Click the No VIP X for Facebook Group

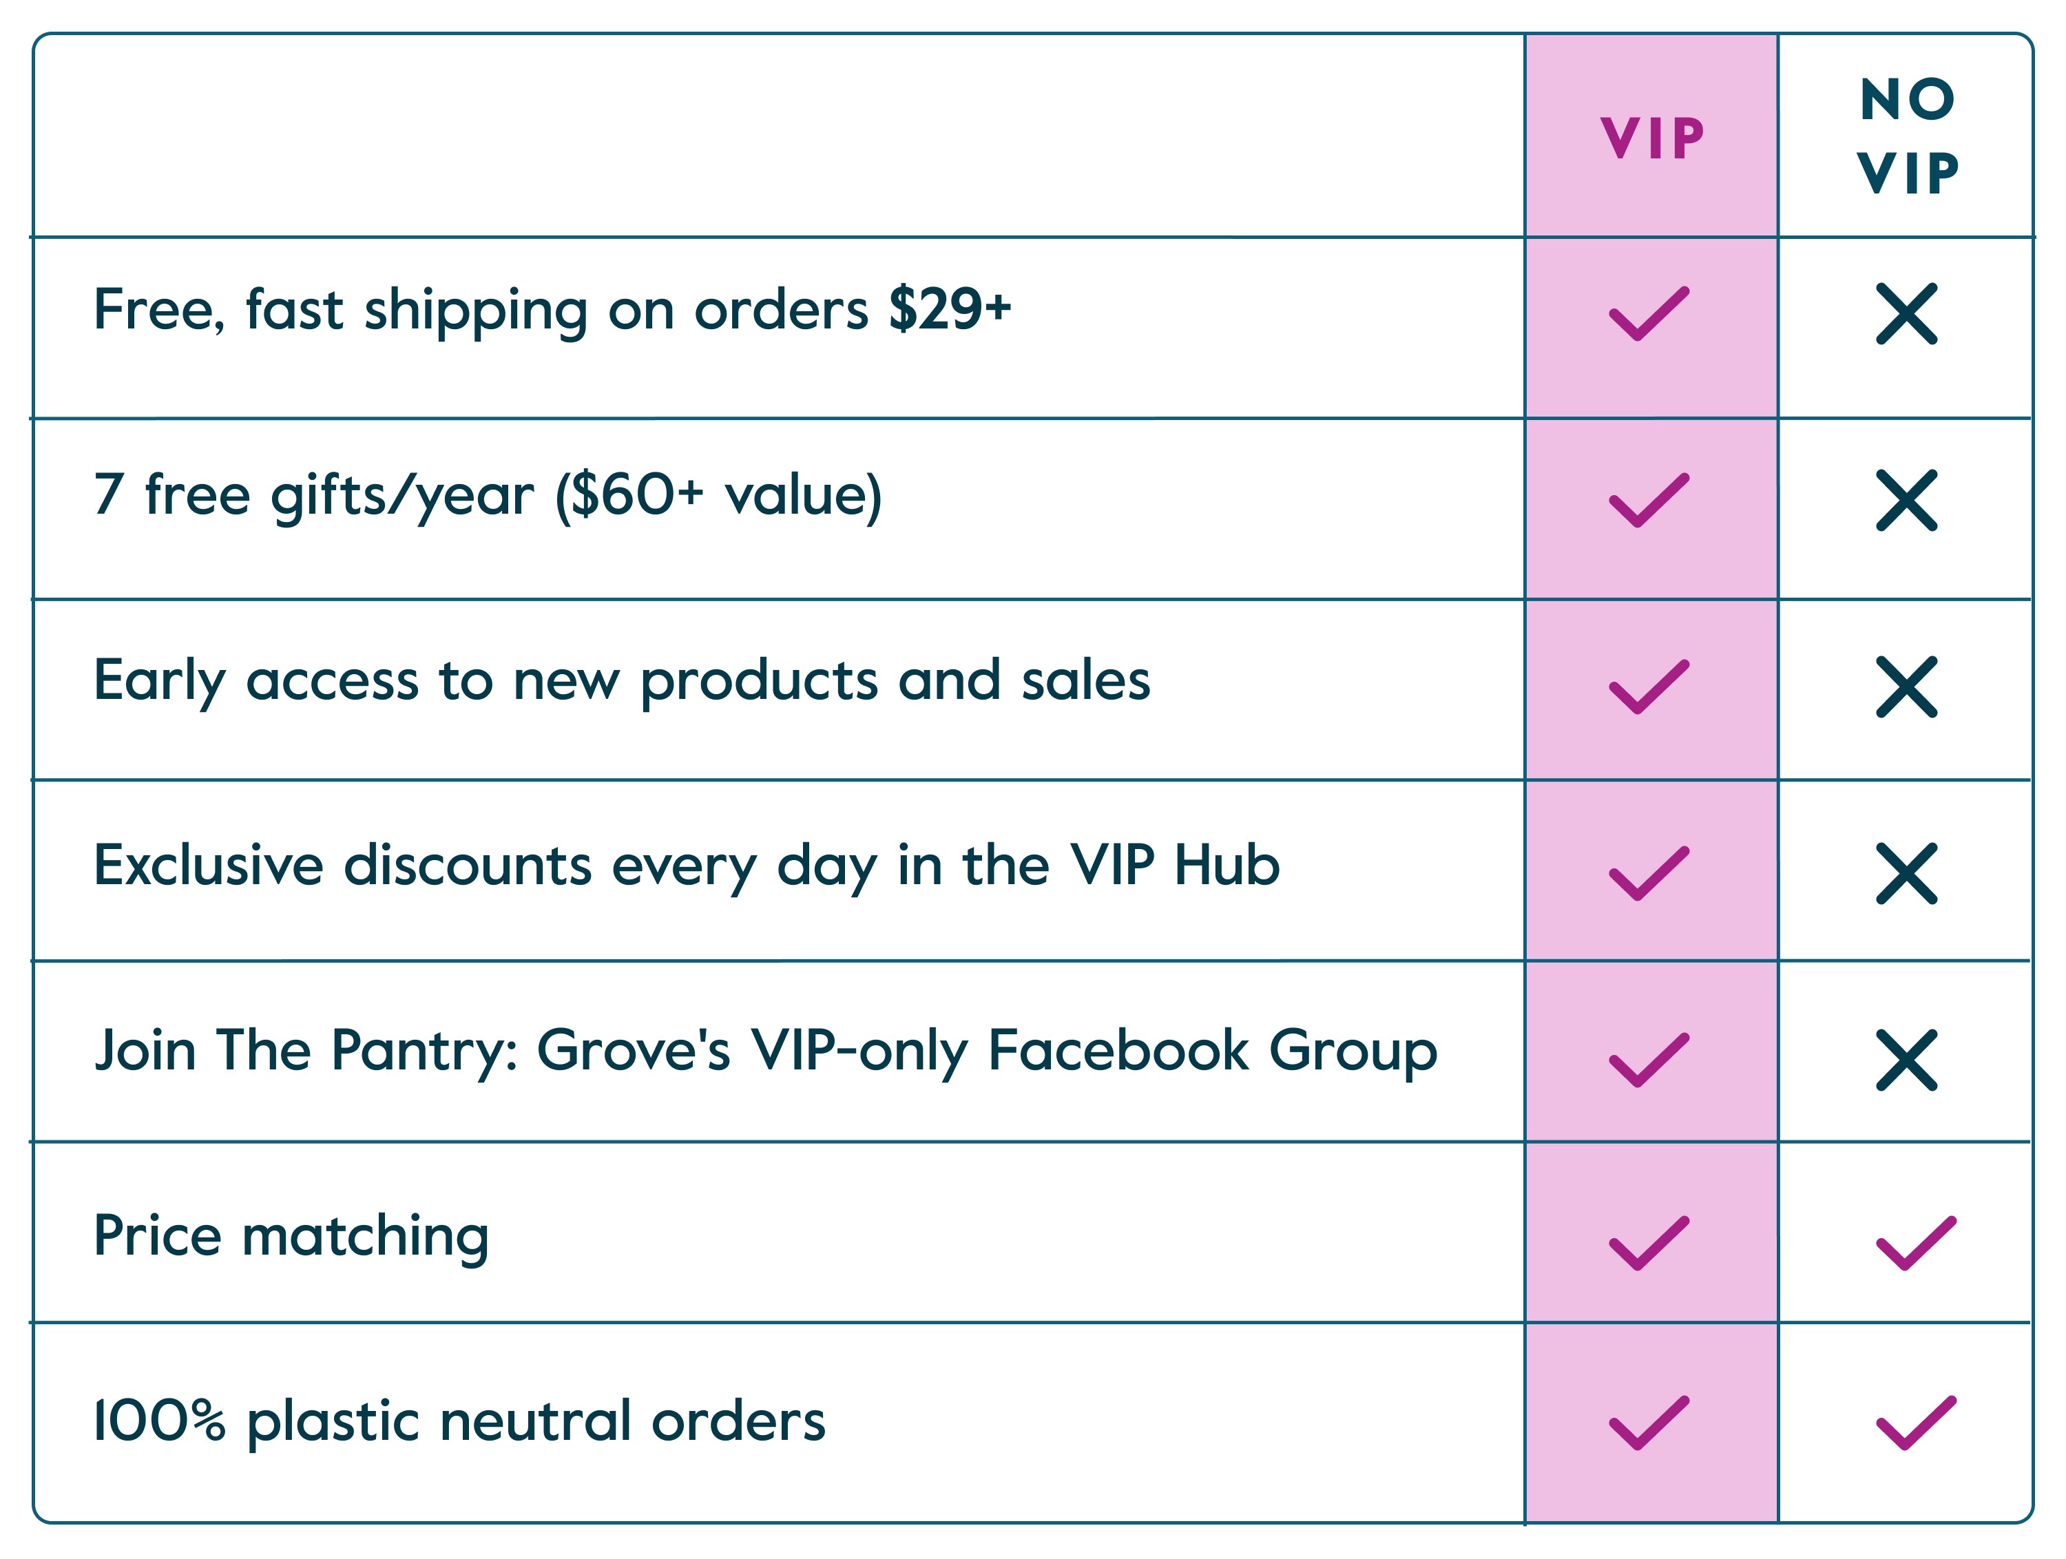[1906, 1060]
